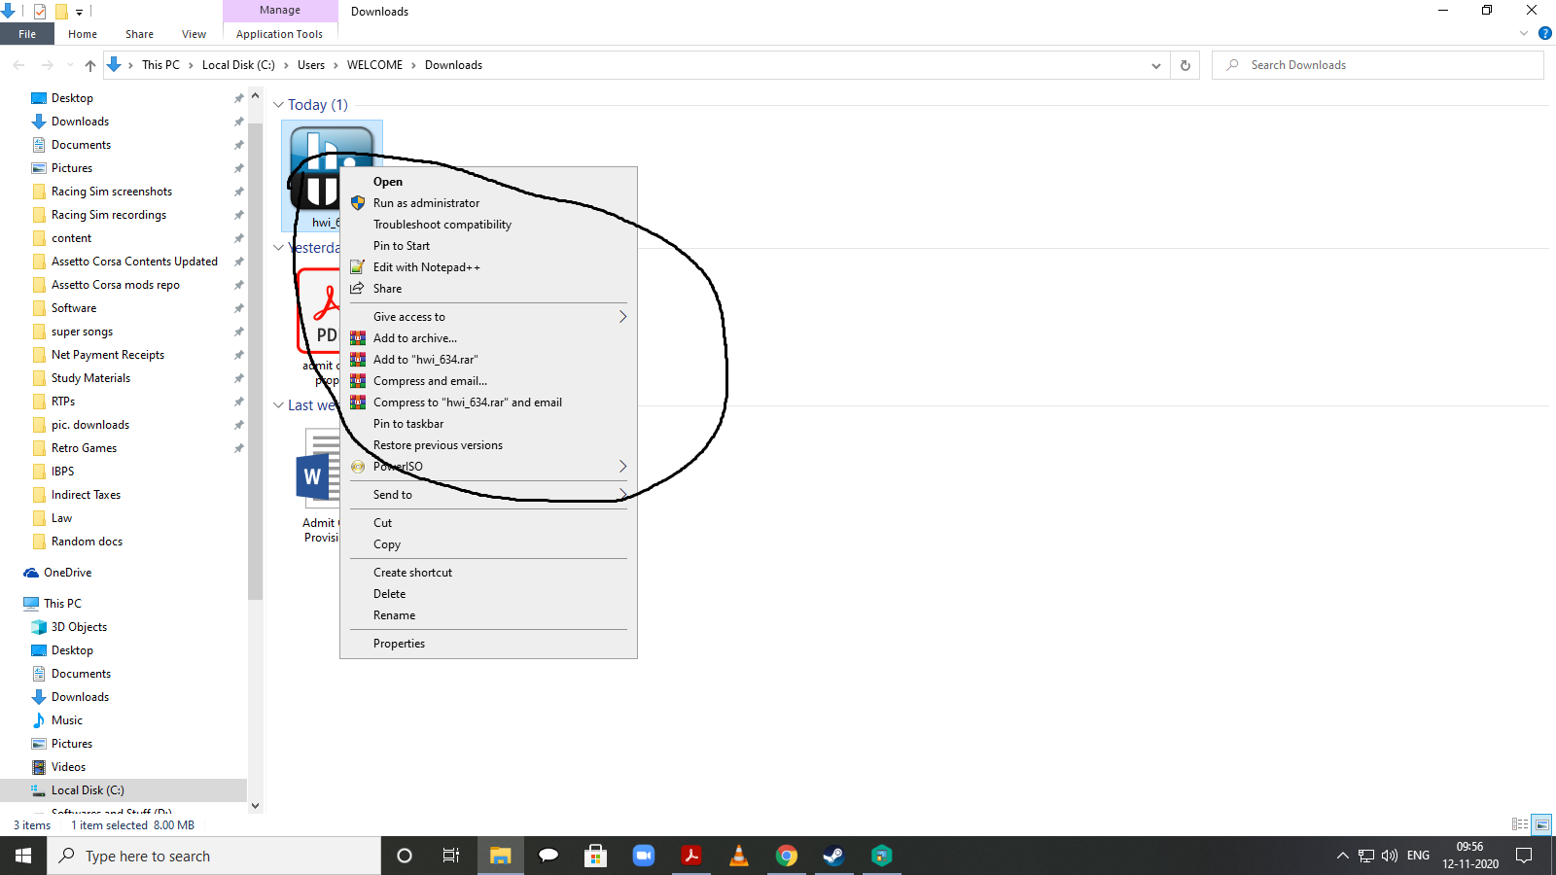Expand Give access to submenu arrow
The width and height of the screenshot is (1556, 875).
pos(623,317)
